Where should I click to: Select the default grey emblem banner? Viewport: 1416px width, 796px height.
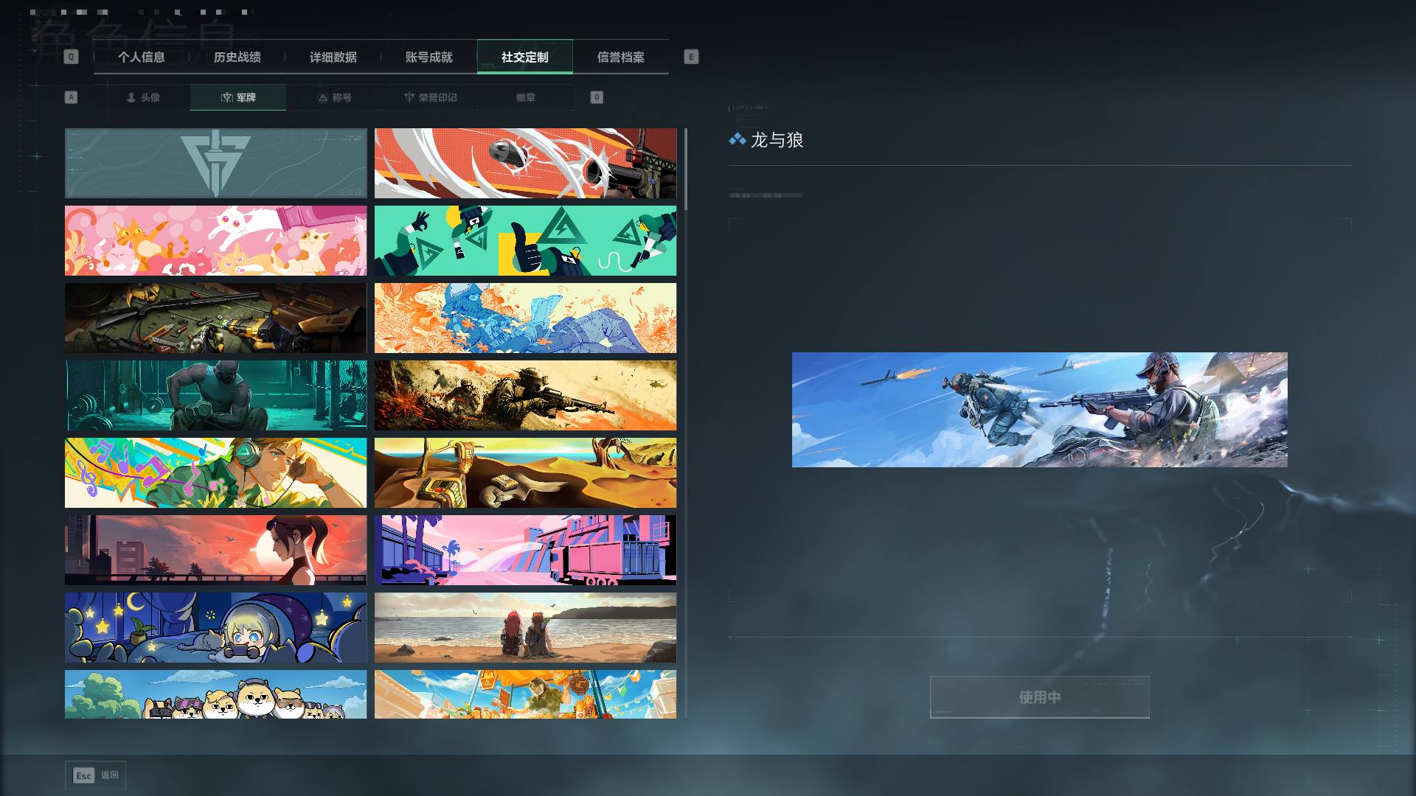pyautogui.click(x=215, y=164)
